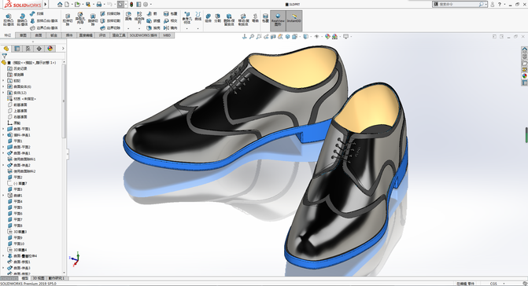Image resolution: width=528 pixels, height=286 pixels.
Task: Click Apply Scene icon in view toolbar
Action: coord(334,36)
